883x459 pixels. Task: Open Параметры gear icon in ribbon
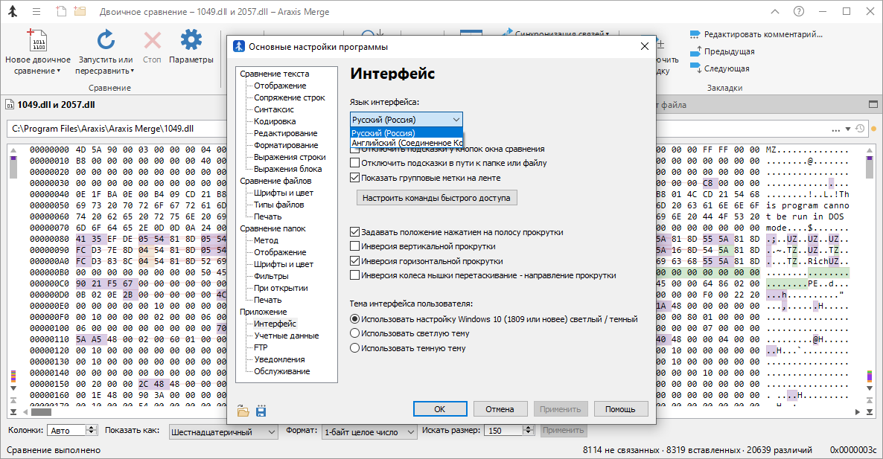tap(191, 40)
